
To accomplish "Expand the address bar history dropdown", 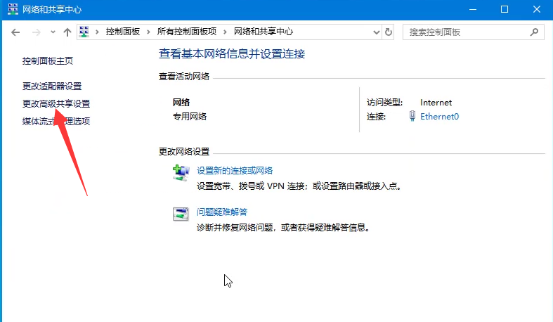I will (377, 32).
